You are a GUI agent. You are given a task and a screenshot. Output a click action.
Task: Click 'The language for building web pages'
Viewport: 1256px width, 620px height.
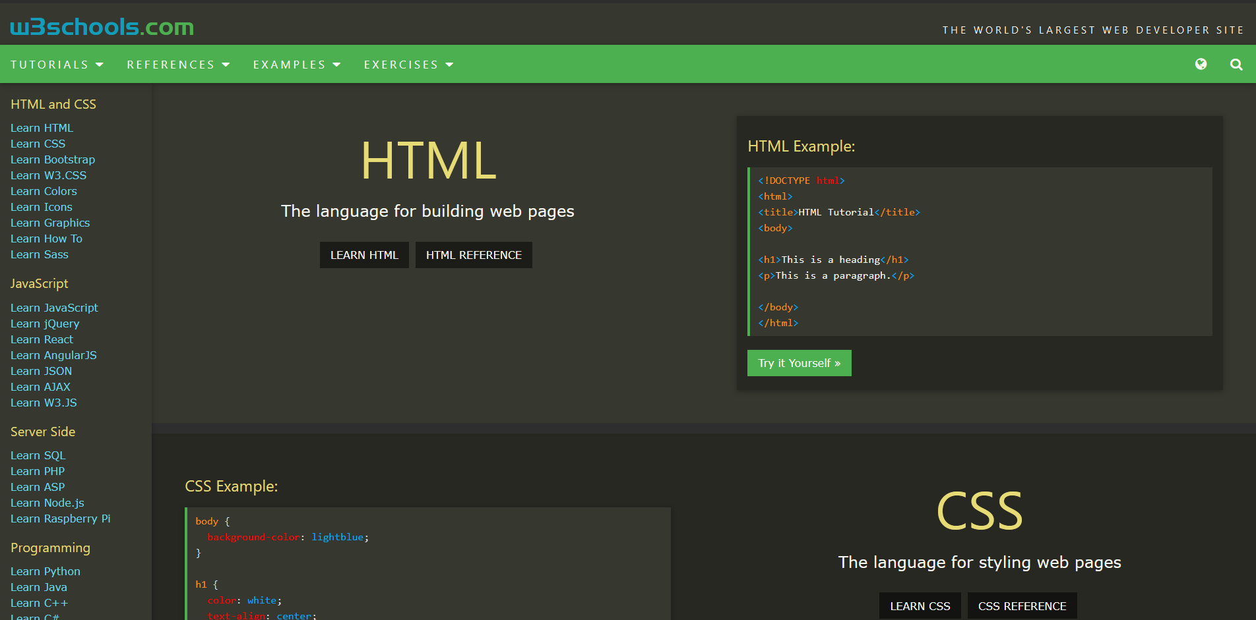coord(427,211)
